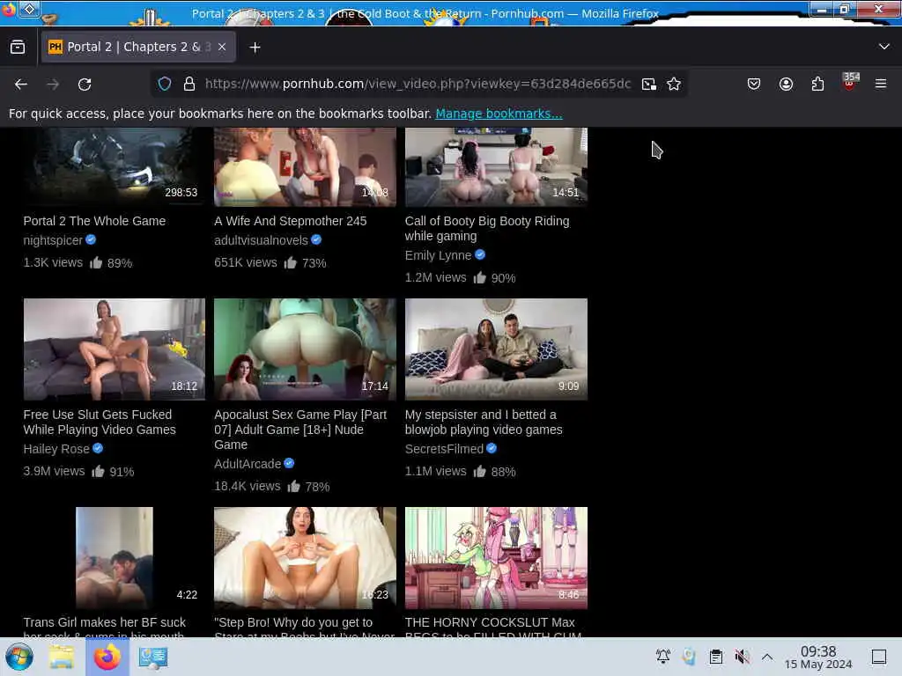Click the 1.3K views text
This screenshot has width=902, height=676.
(53, 262)
